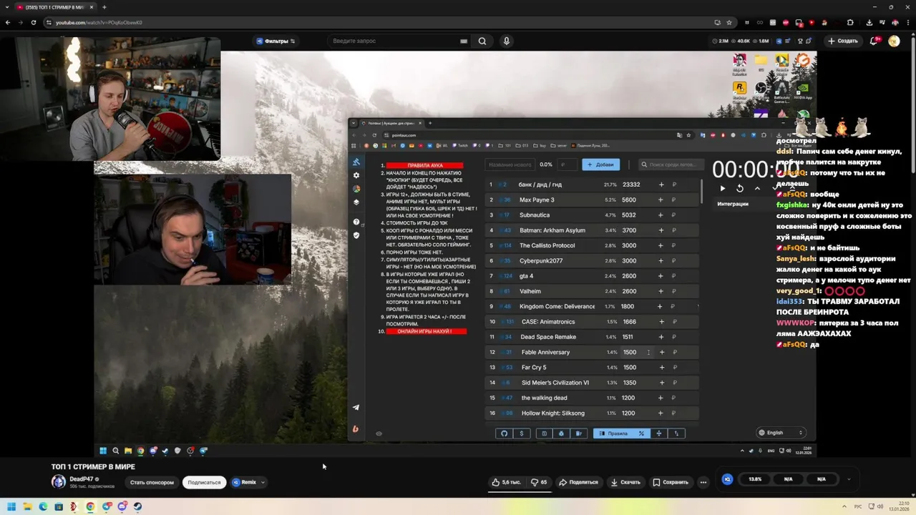Viewport: 916px width, 515px height.
Task: Click the voice search microphone icon
Action: (x=506, y=41)
